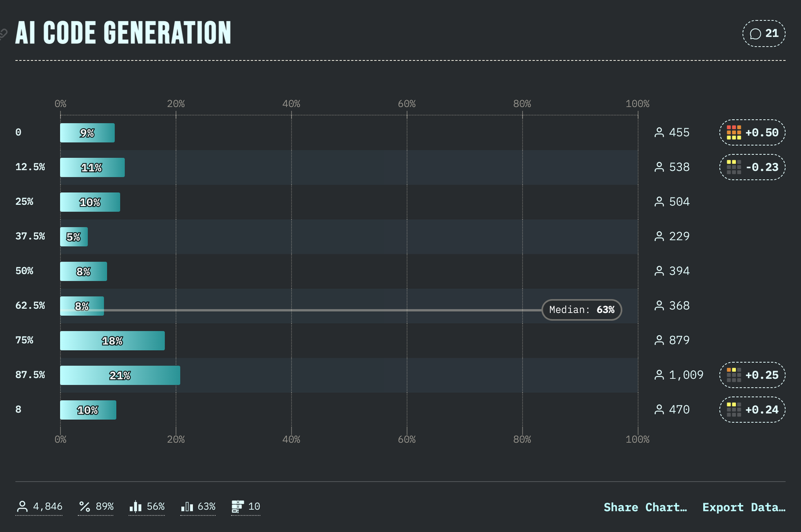Click the +0.50 heatmap badge

click(x=752, y=133)
